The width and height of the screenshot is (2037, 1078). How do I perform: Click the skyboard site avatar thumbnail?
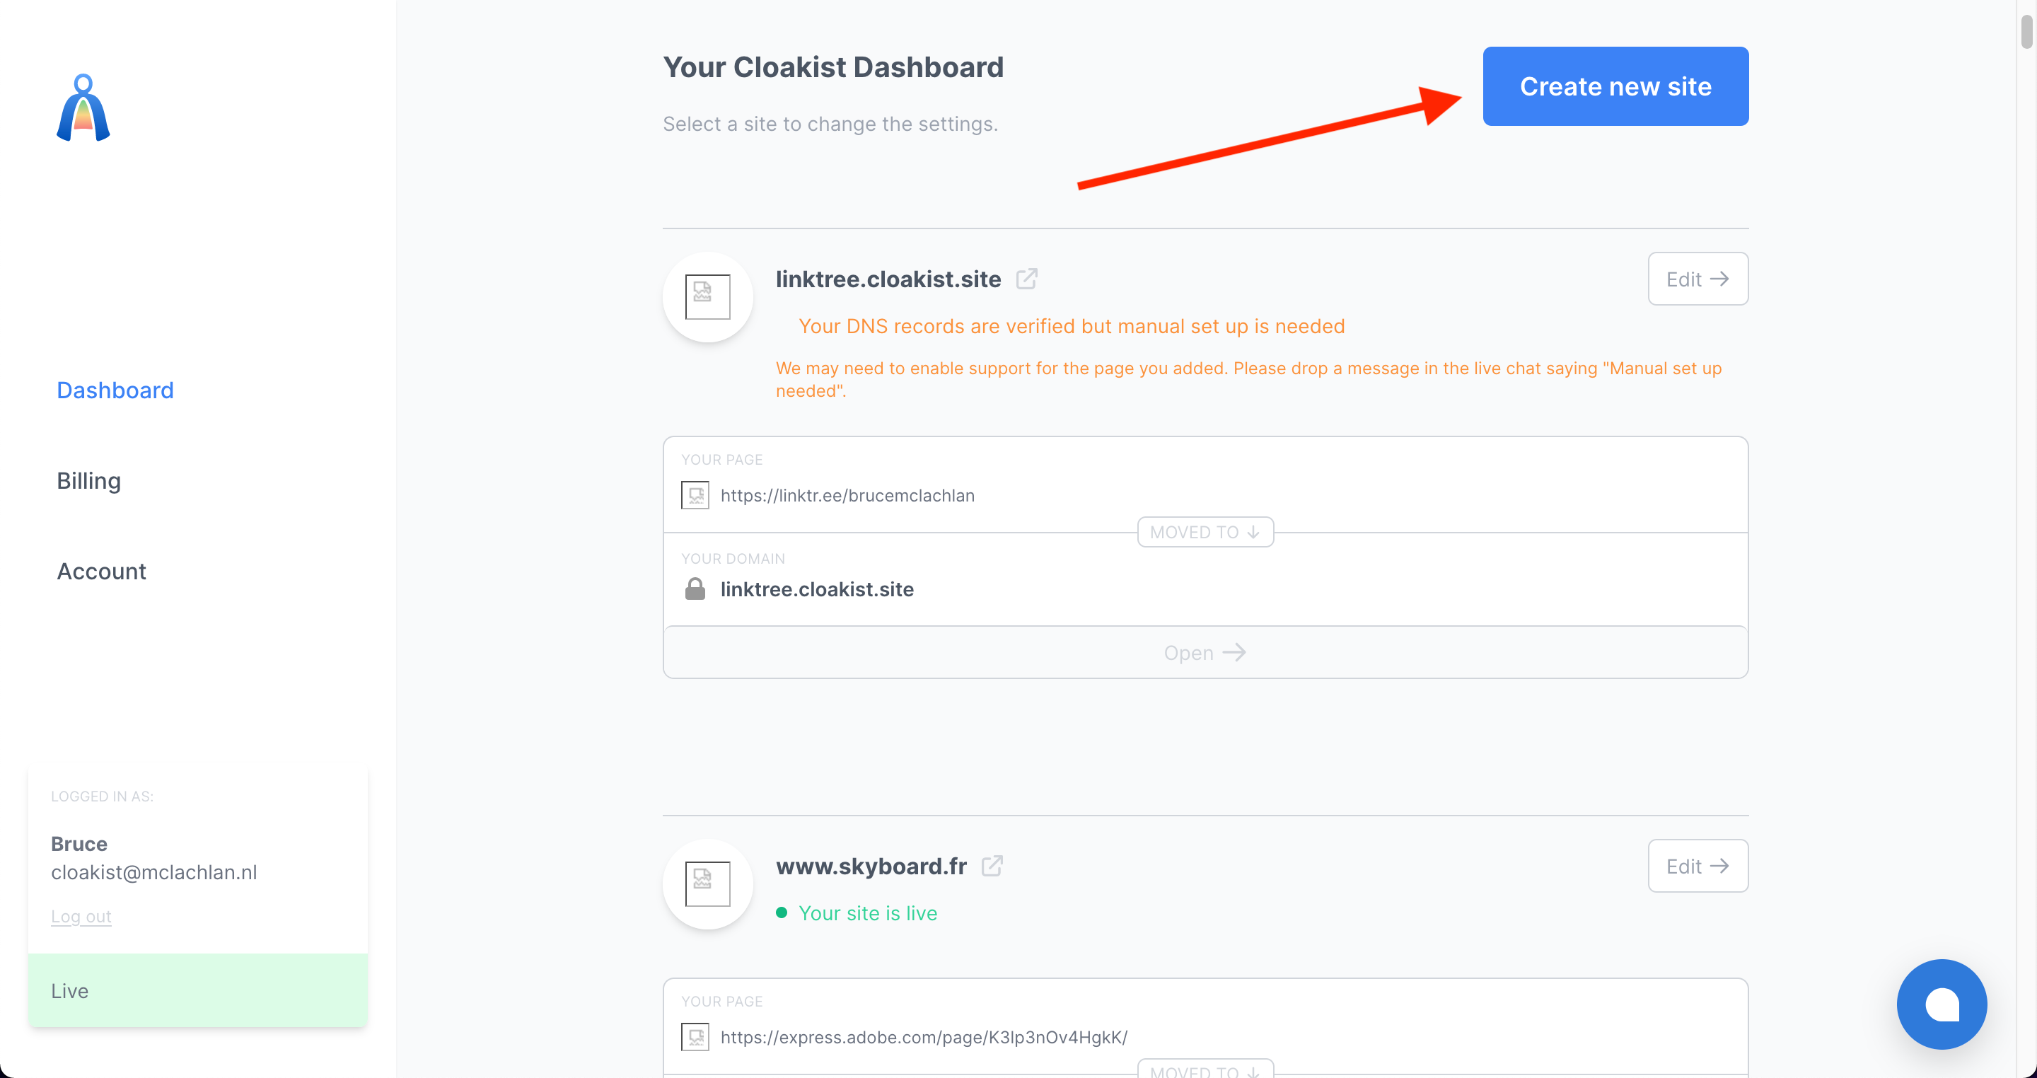coord(707,883)
